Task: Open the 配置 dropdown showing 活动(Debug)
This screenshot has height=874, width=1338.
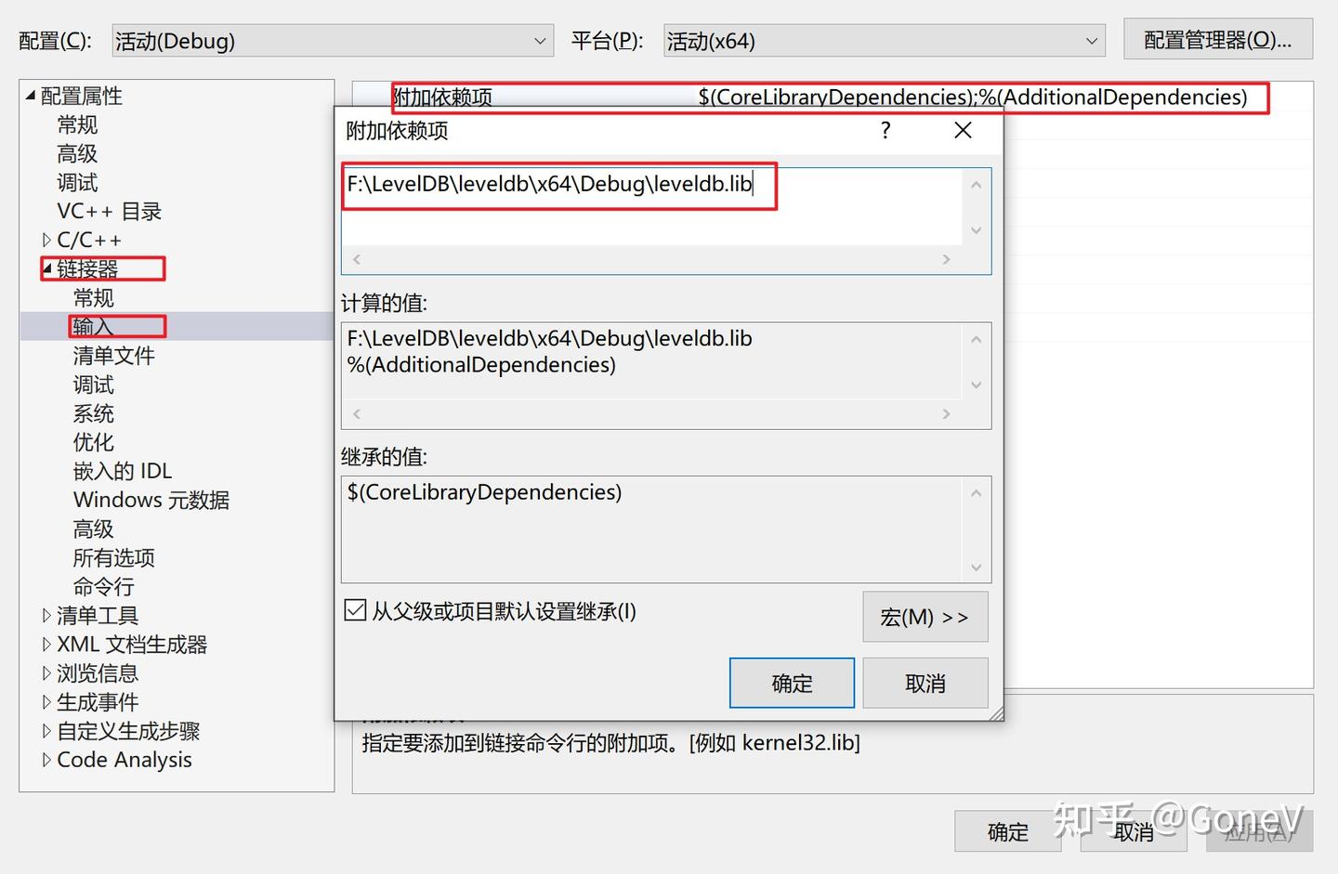Action: (539, 40)
